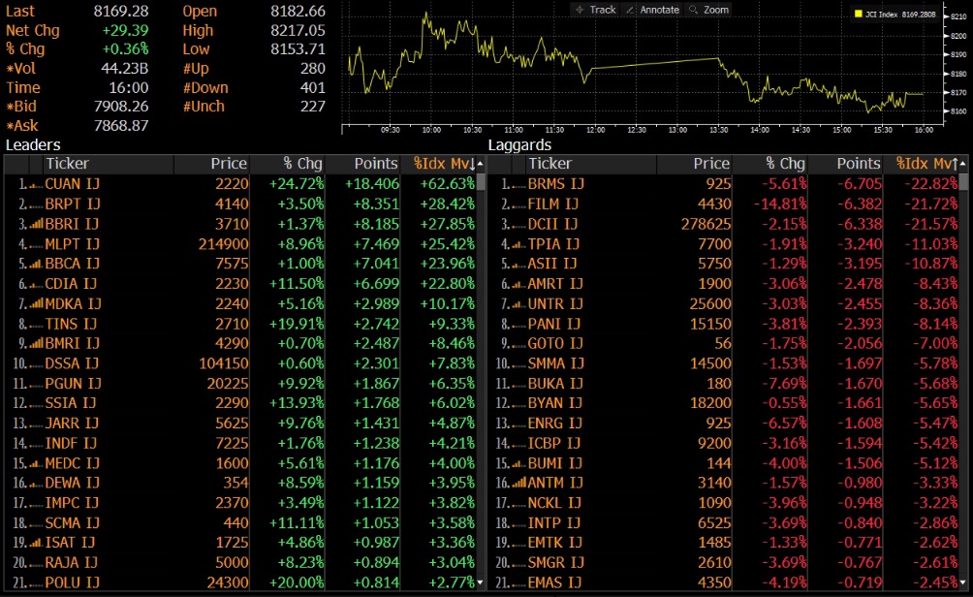Viewport: 973px width, 597px height.
Task: Activate the Track crosshair tool on chart
Action: click(595, 10)
